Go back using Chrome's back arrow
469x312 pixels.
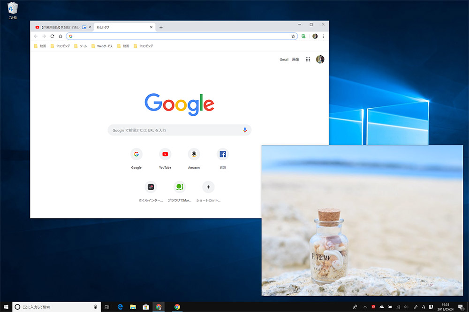(36, 36)
